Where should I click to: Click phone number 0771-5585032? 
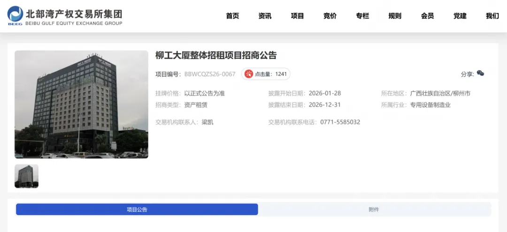point(340,122)
